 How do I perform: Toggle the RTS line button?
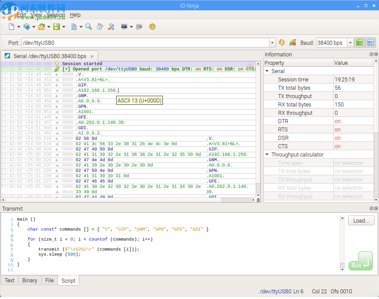[370, 42]
